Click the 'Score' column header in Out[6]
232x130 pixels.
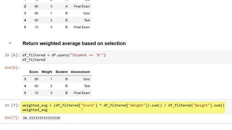point(34,72)
